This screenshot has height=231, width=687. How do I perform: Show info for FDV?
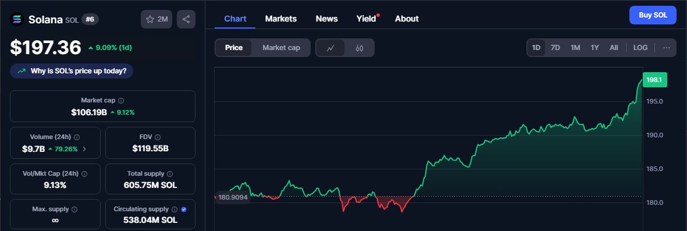[158, 137]
